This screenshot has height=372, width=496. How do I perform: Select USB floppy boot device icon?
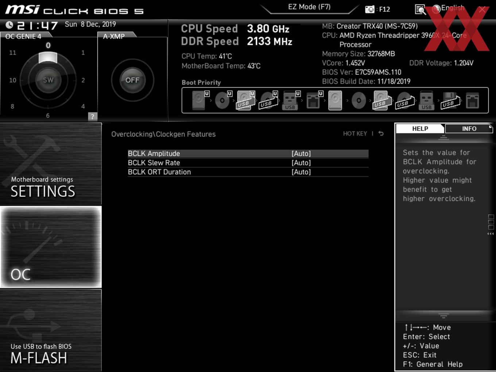[450, 100]
